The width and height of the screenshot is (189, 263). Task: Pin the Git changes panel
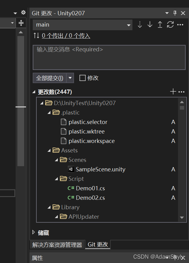[175, 13]
